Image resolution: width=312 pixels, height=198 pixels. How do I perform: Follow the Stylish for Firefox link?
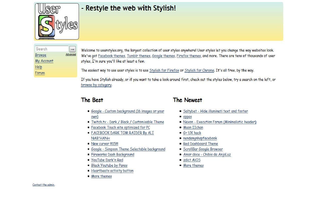point(164,70)
